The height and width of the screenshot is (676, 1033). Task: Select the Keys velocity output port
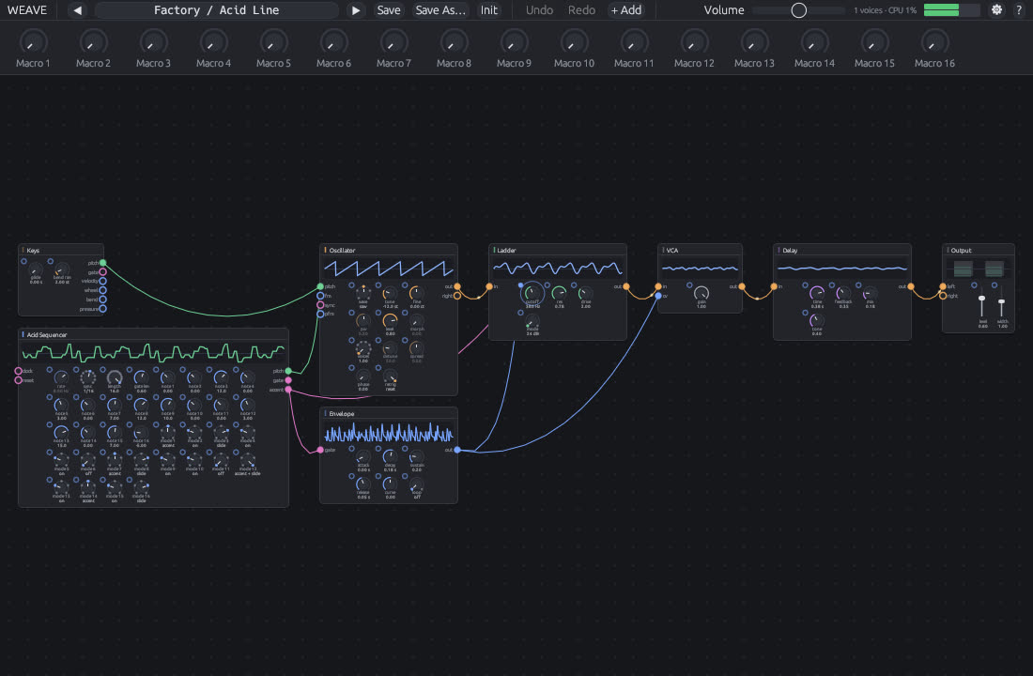[102, 282]
